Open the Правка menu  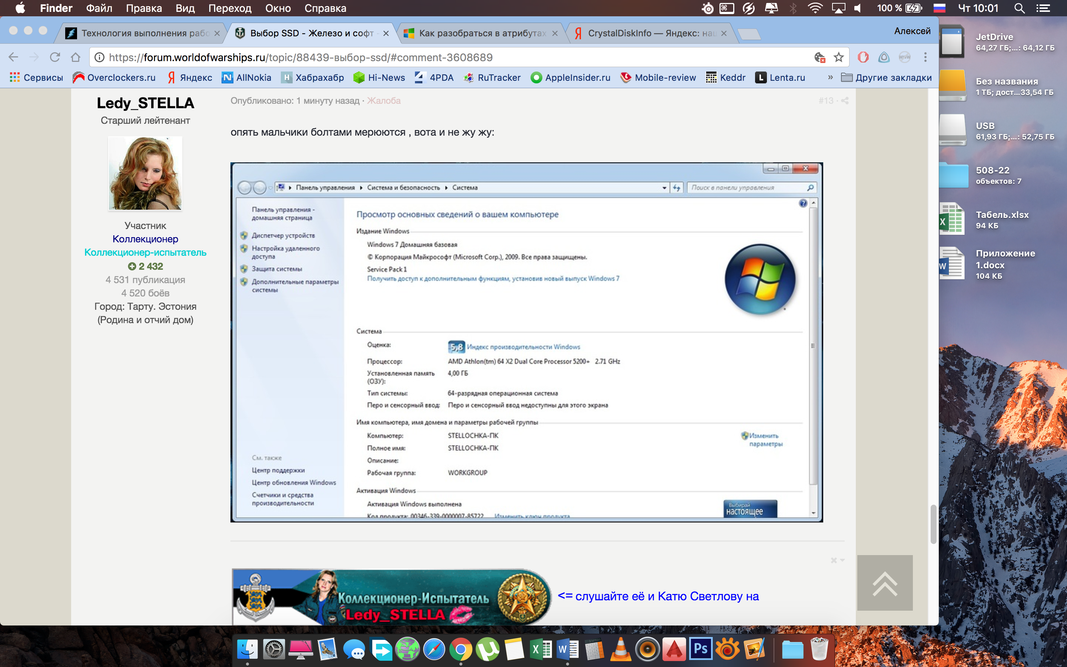144,8
